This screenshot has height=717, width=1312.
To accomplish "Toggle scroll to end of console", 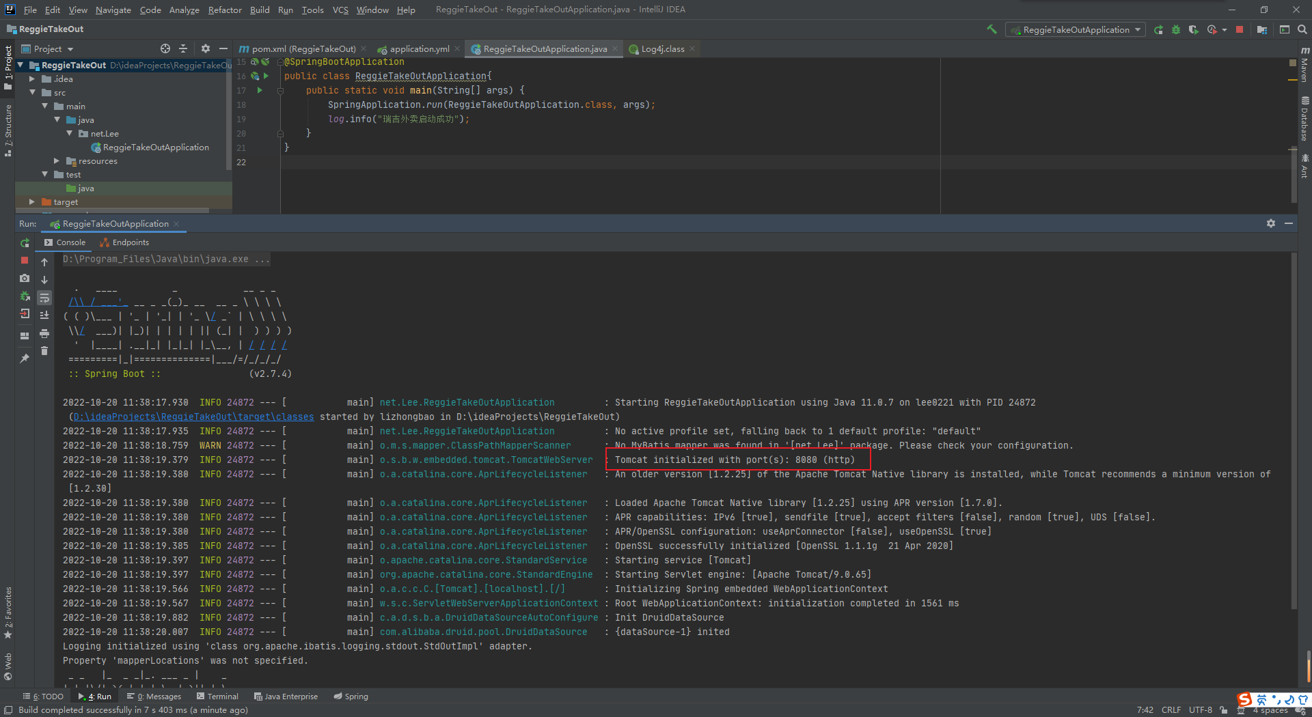I will (x=44, y=315).
